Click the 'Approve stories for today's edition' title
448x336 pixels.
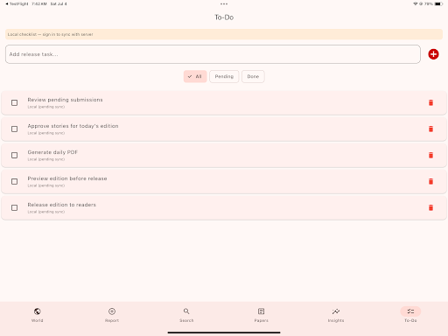pyautogui.click(x=73, y=126)
